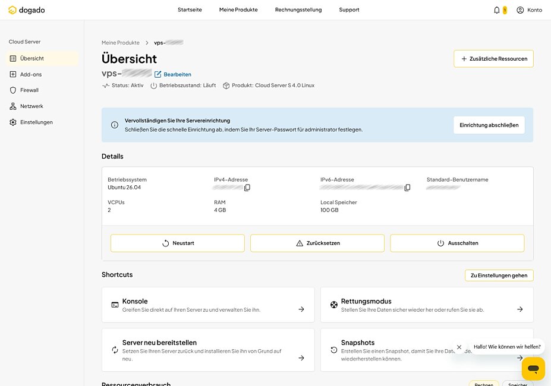The image size is (551, 386).
Task: Click the terminal icon on Konsole card
Action: 115,305
